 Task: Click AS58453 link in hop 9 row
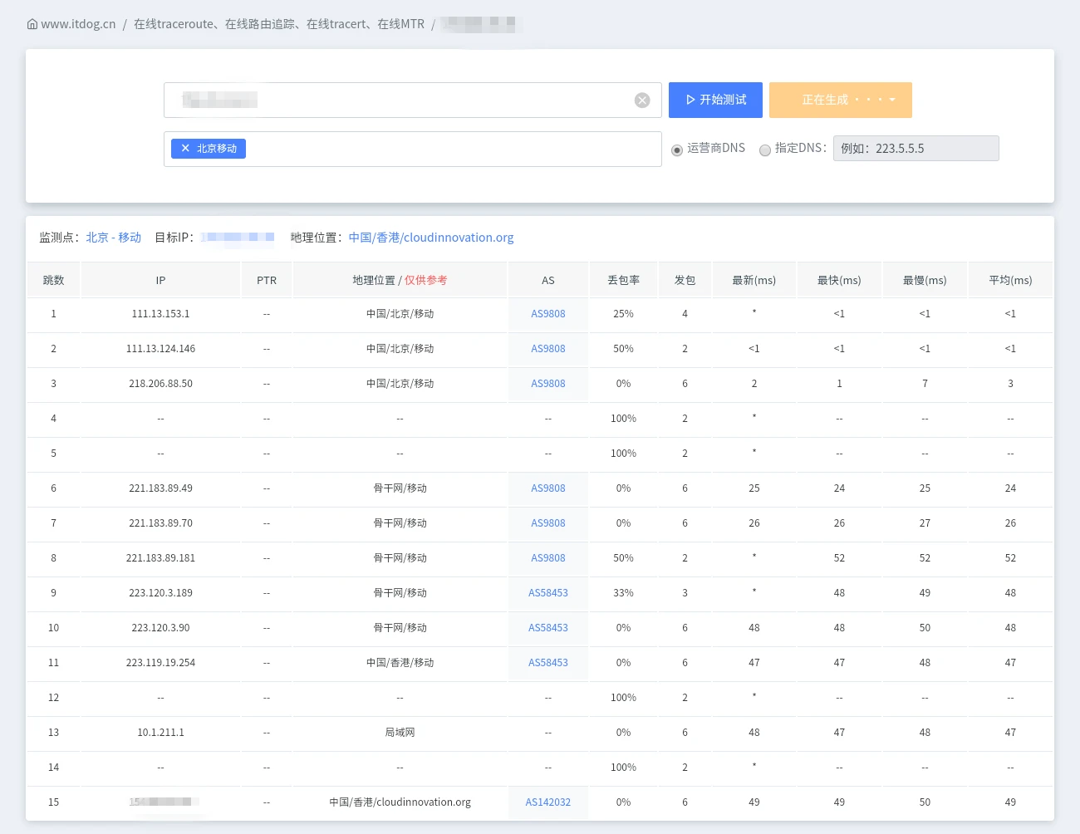tap(547, 593)
